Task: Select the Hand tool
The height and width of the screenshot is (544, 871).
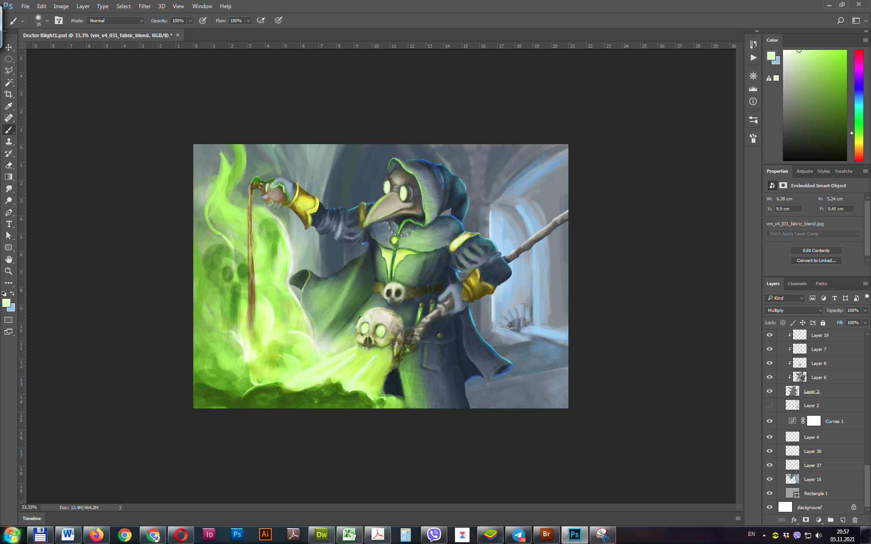Action: click(9, 259)
